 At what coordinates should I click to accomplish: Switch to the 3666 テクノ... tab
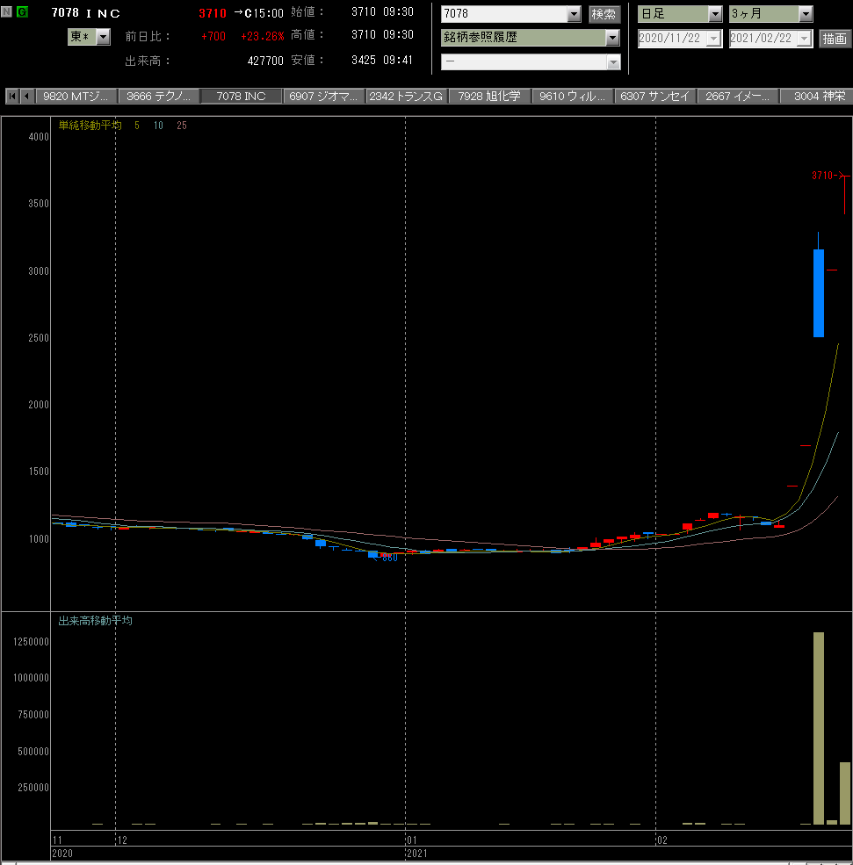click(158, 96)
